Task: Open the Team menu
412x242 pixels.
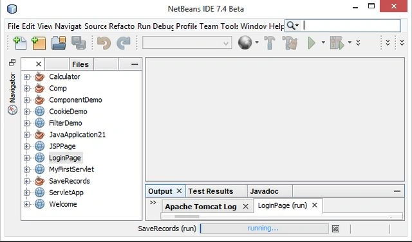Action: (x=209, y=26)
